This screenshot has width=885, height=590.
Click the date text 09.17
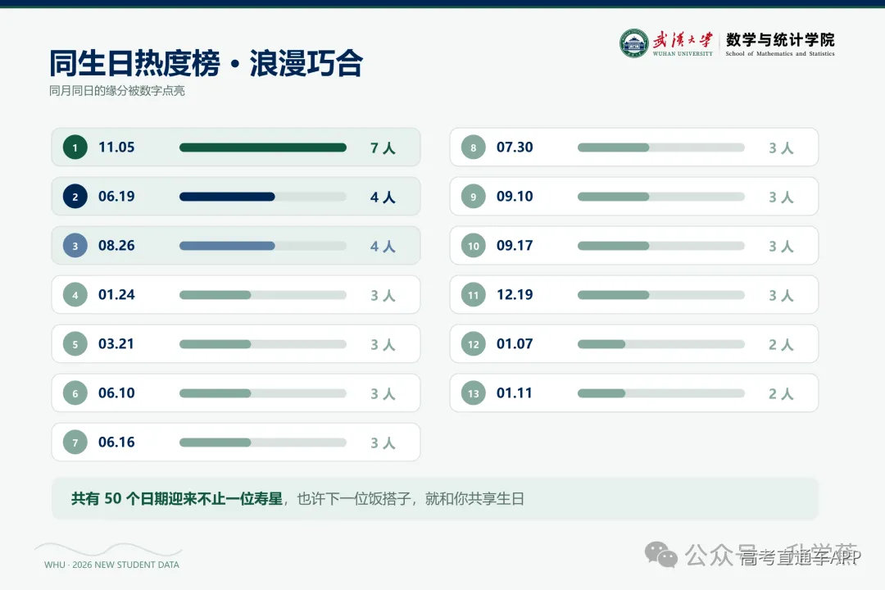[x=515, y=246]
